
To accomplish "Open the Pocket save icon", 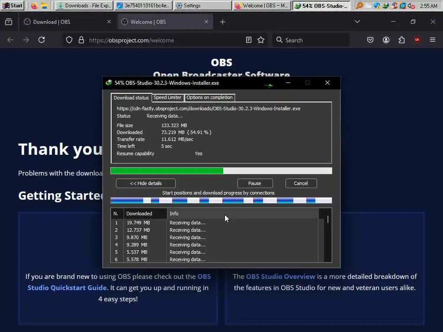I will pyautogui.click(x=370, y=40).
